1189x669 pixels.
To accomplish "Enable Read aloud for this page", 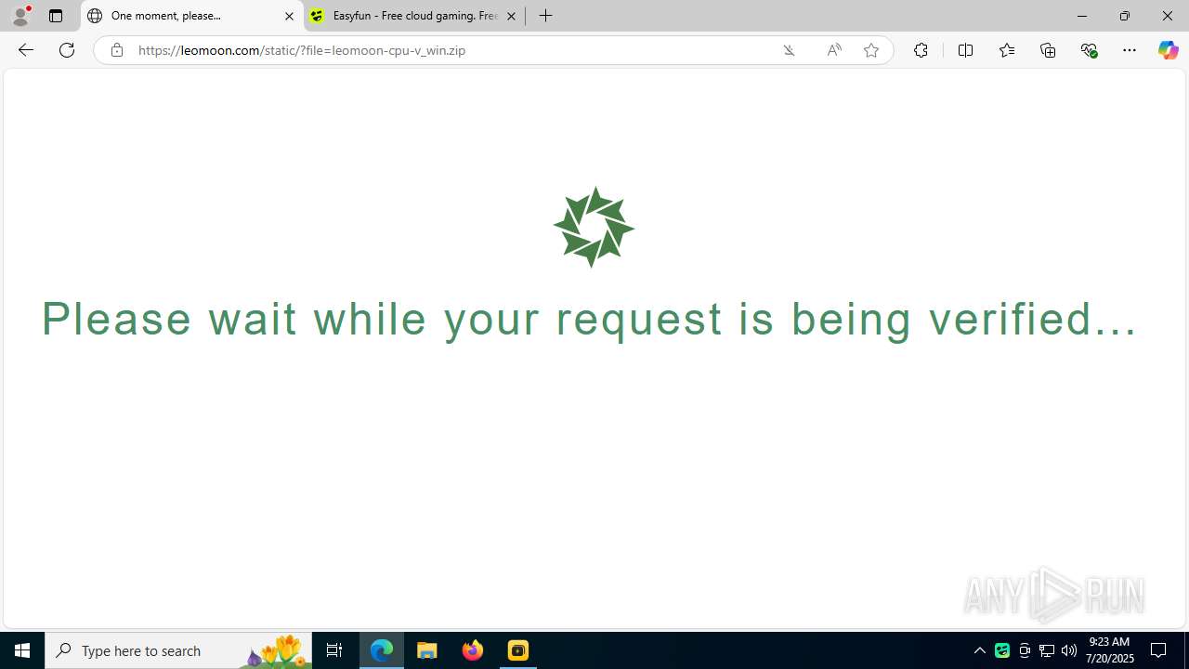I will (x=833, y=50).
